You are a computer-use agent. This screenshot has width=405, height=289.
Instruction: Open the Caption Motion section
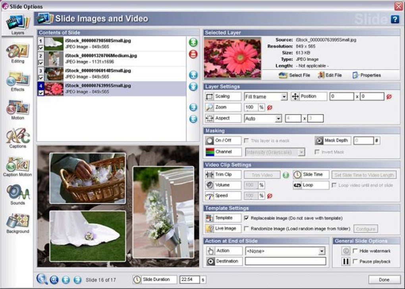point(17,167)
